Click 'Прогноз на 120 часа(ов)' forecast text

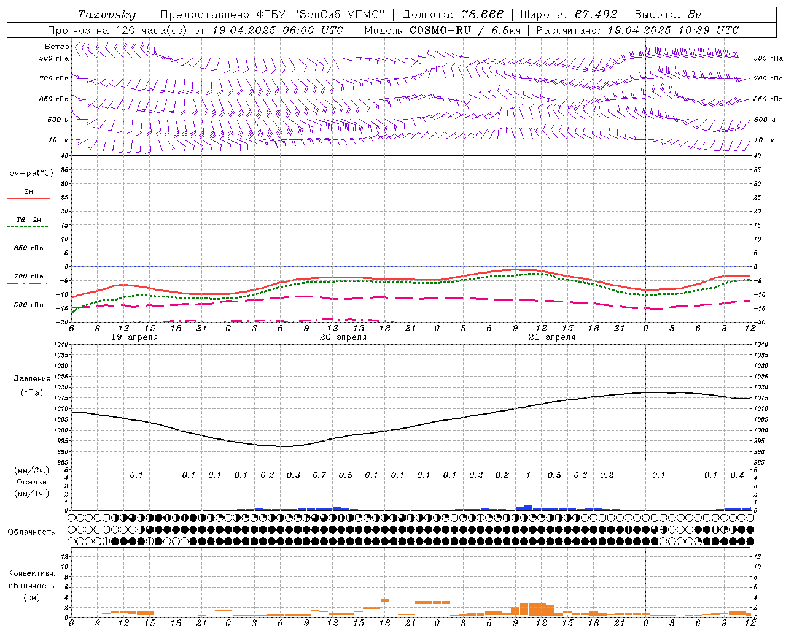[x=118, y=30]
